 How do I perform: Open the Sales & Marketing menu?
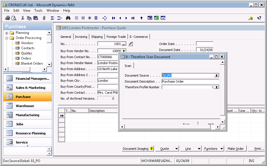28,88
